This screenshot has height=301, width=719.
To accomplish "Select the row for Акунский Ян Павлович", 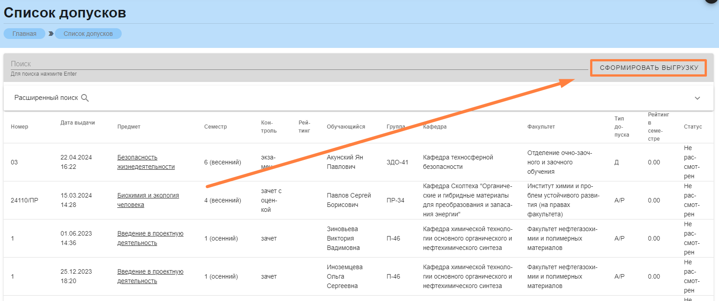I will (345, 162).
